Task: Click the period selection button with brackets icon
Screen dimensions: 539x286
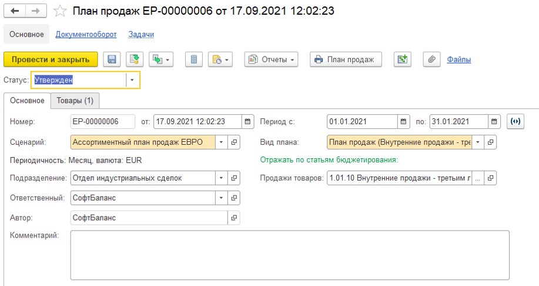Action: pos(515,121)
